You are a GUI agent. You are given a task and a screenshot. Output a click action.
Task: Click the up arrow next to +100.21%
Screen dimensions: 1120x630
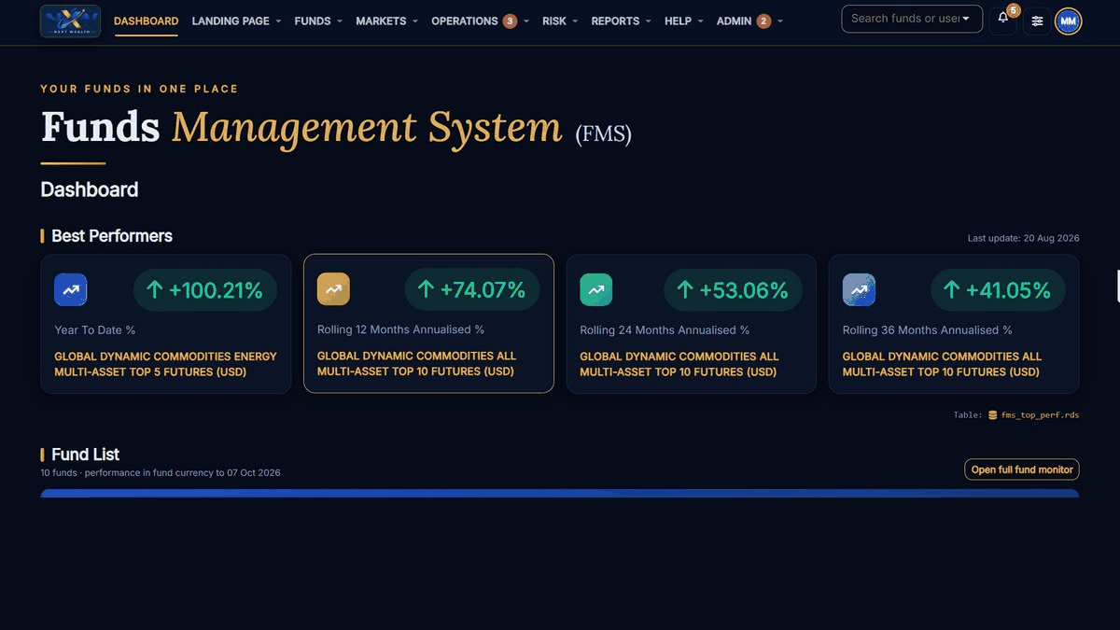[x=155, y=290]
